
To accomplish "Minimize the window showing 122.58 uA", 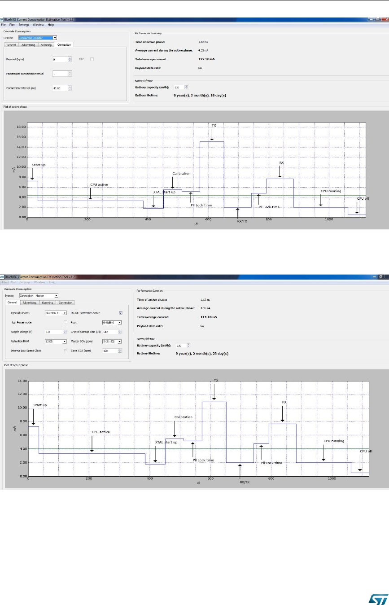I will 372,20.
